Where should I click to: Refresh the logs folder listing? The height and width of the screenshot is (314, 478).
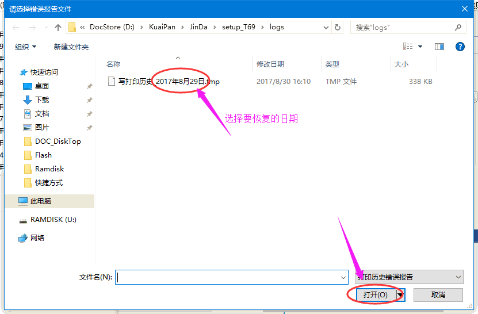click(x=338, y=27)
